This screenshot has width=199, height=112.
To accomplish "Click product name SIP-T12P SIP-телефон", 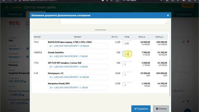I will point(65,63).
